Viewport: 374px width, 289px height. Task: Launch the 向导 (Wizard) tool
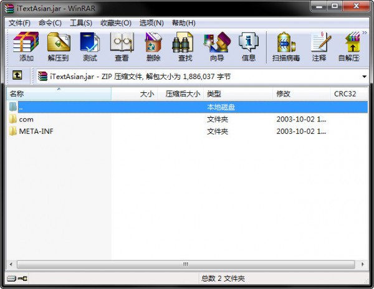(217, 47)
